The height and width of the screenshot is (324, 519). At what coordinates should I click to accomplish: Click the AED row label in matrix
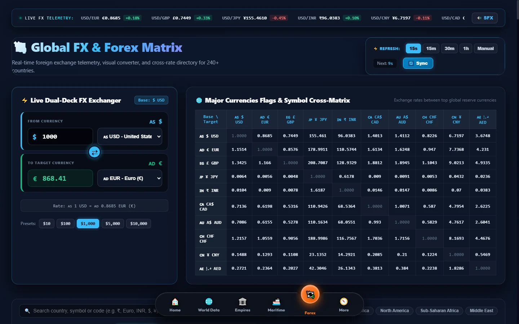pos(210,269)
